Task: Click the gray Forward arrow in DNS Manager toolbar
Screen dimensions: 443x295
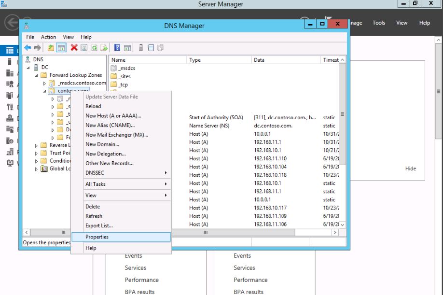Action: [x=37, y=48]
